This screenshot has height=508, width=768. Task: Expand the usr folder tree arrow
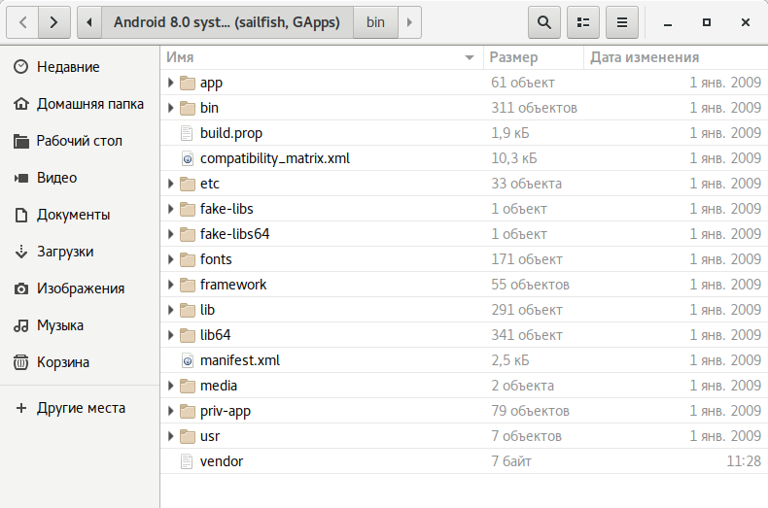click(x=170, y=436)
